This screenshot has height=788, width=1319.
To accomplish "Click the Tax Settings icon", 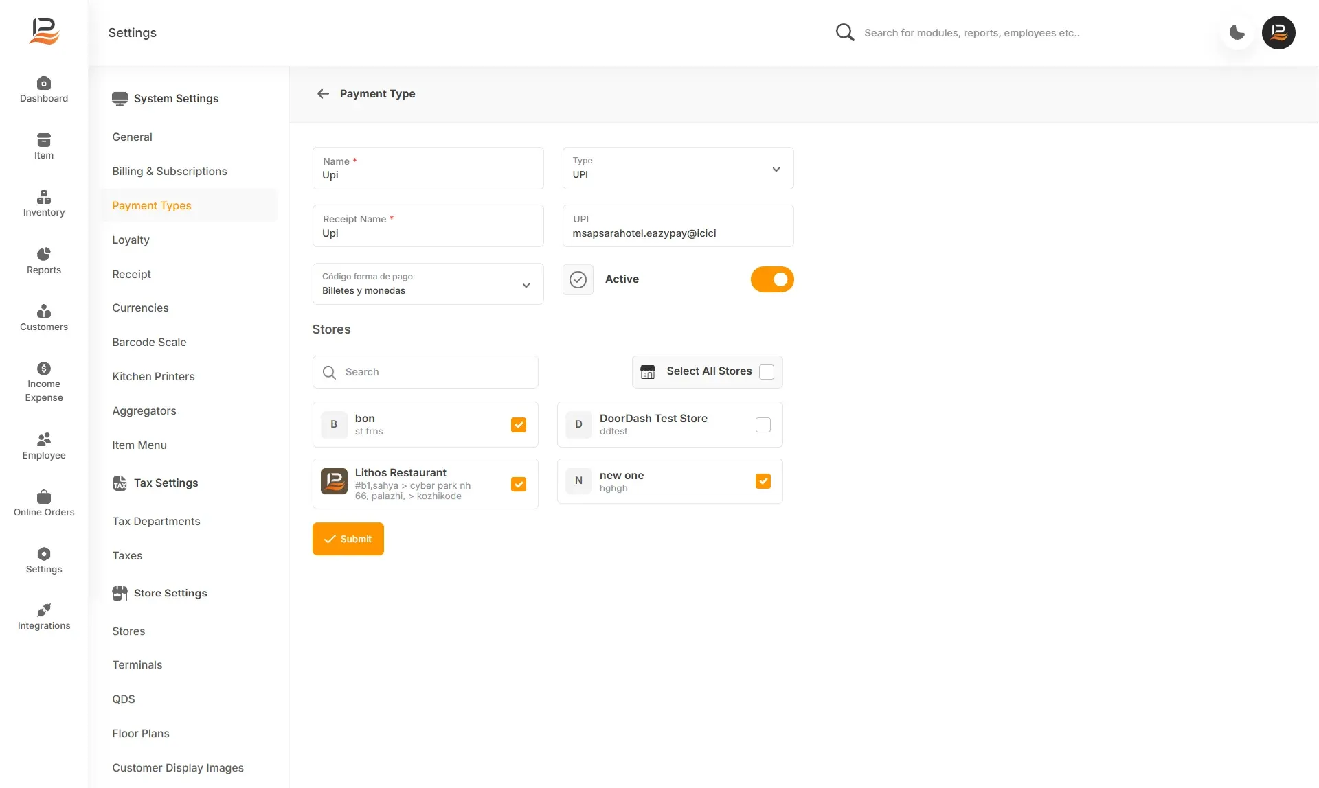I will [x=120, y=483].
